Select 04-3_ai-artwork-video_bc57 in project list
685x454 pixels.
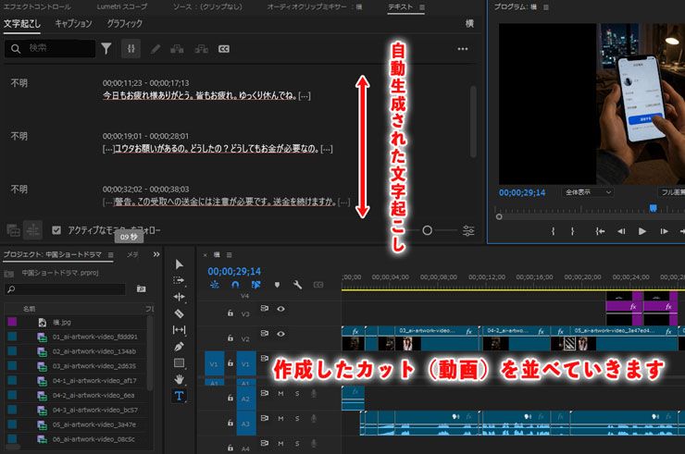(x=94, y=410)
